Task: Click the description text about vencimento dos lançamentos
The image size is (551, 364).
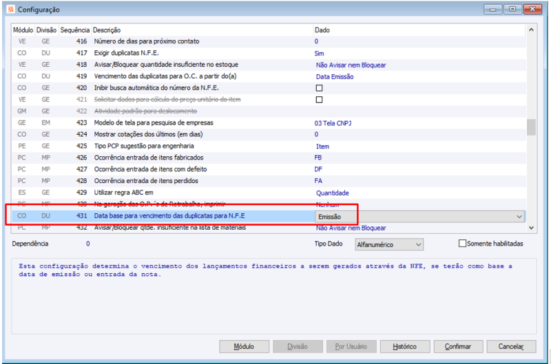Action: click(x=265, y=270)
